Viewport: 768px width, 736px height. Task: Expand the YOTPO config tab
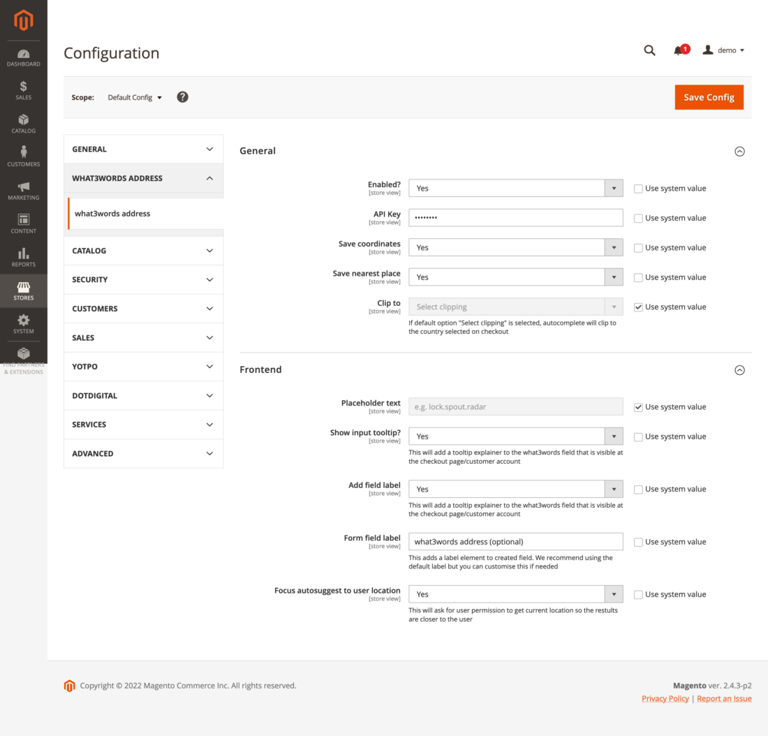click(144, 367)
